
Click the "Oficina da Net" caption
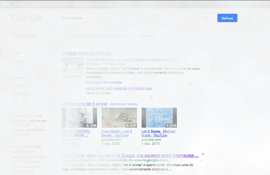(72, 76)
